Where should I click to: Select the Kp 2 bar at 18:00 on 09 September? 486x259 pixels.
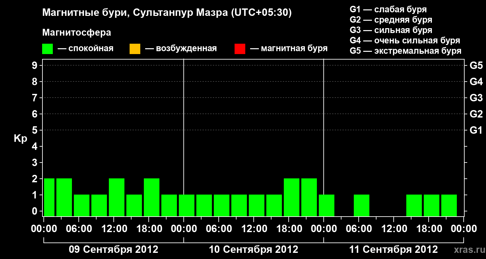[152, 197]
